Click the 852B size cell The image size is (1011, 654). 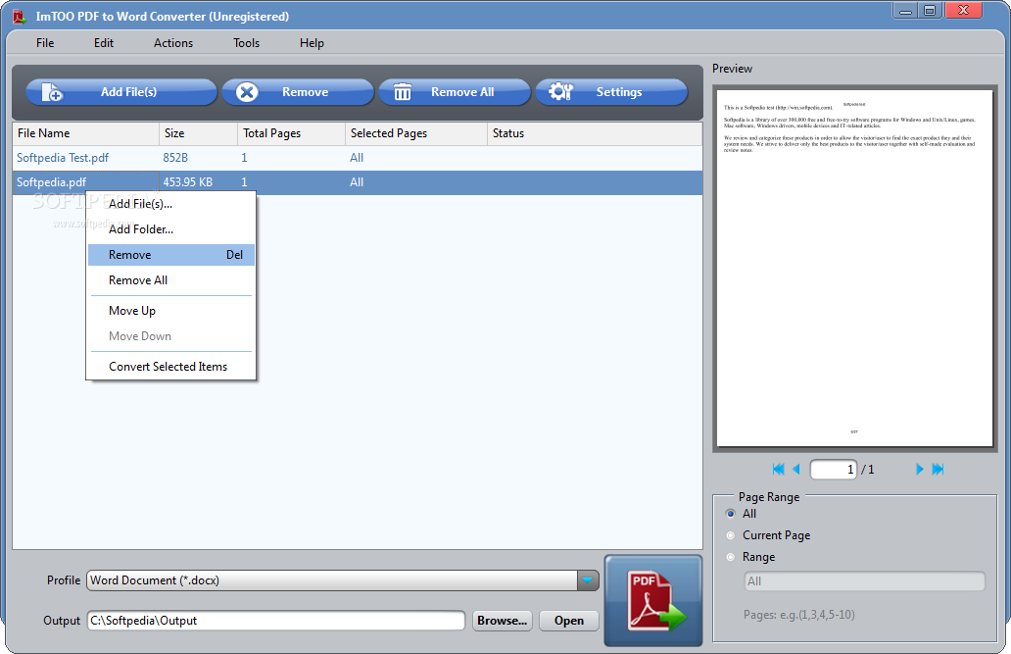(x=175, y=158)
